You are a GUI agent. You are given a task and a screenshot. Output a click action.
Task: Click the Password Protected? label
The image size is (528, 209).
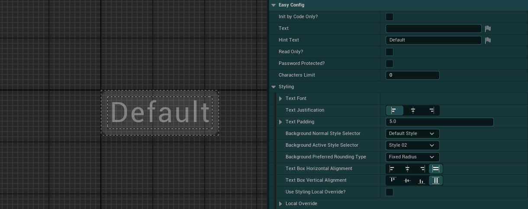pyautogui.click(x=302, y=64)
